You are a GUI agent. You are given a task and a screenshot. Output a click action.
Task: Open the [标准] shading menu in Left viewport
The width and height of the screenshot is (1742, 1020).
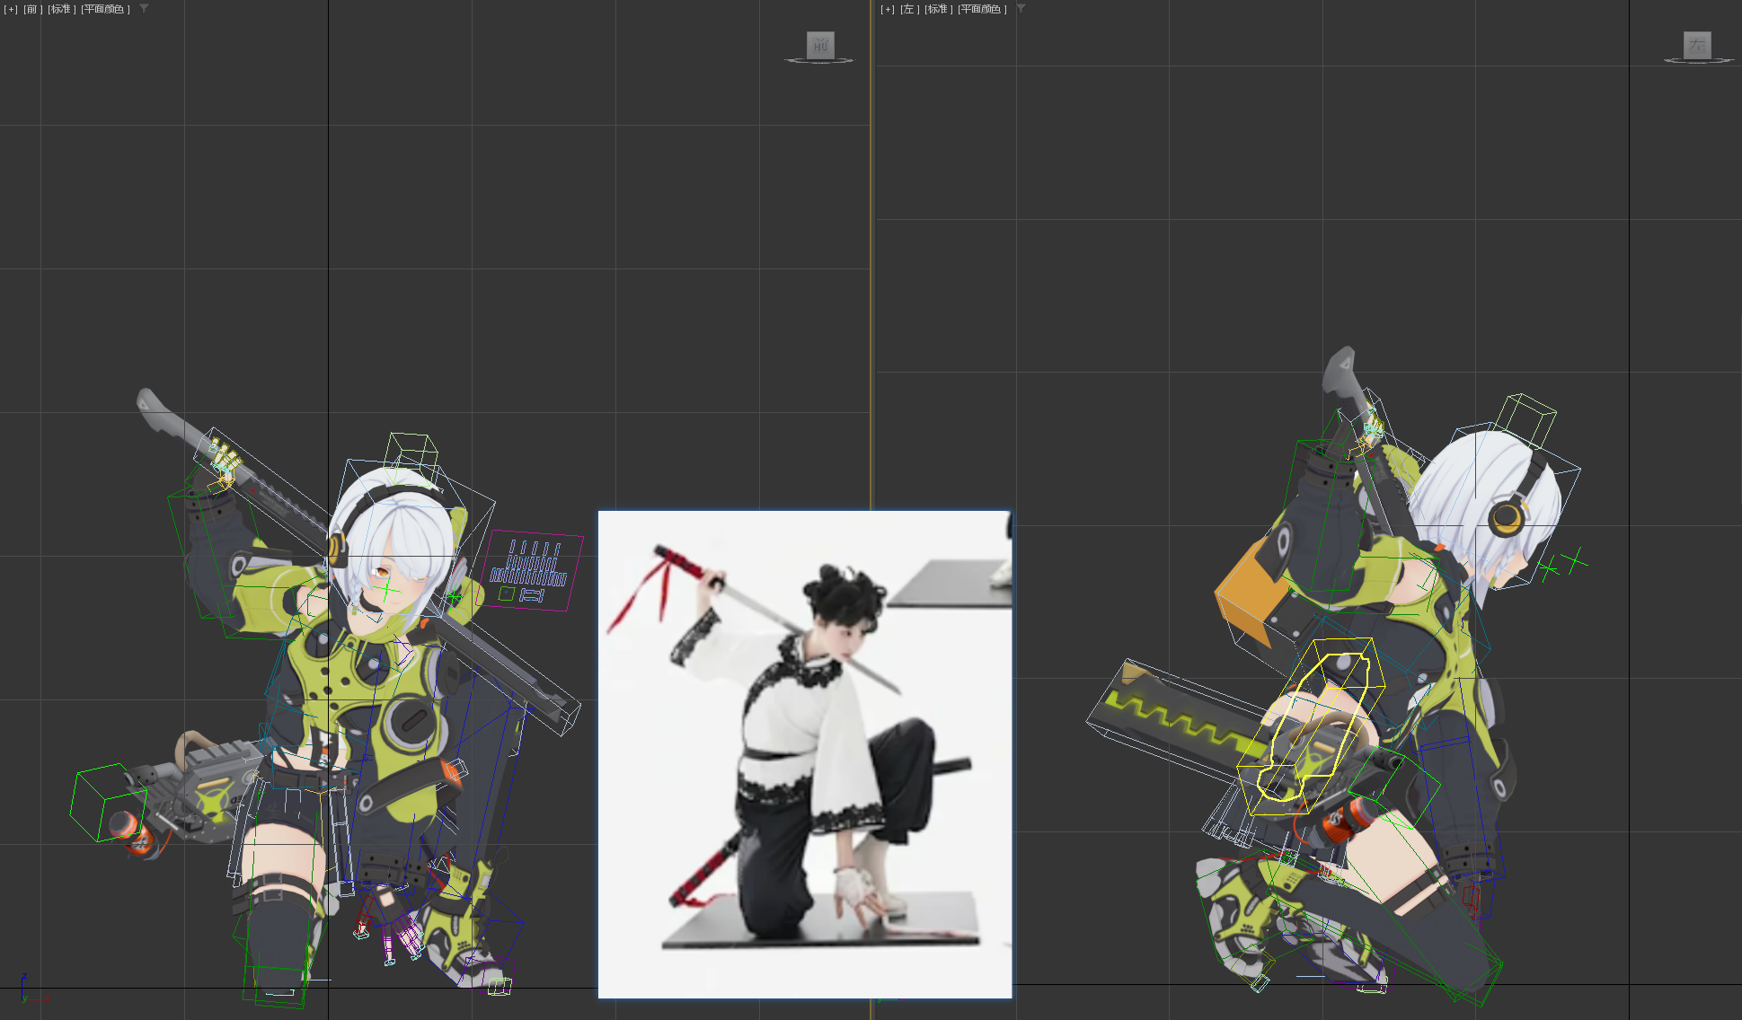pyautogui.click(x=938, y=9)
